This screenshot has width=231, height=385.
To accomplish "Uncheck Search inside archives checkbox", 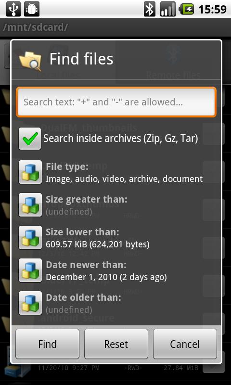I will (x=30, y=139).
